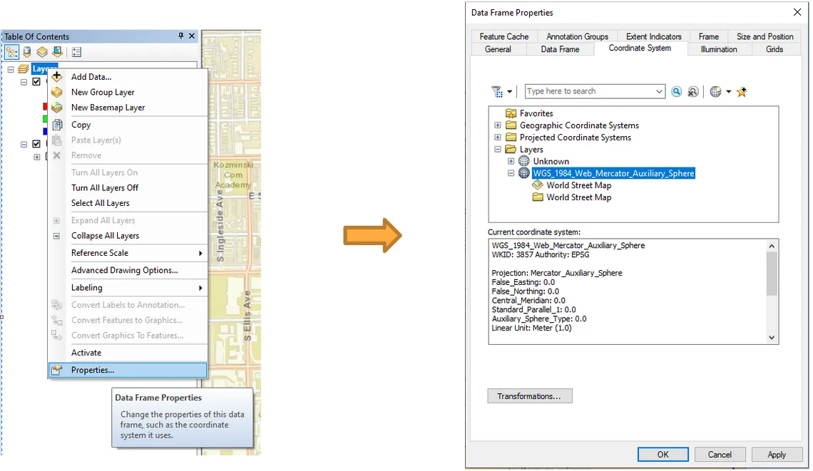Toggle the second layer's visibility checkbox
The height and width of the screenshot is (471, 813).
[x=36, y=144]
